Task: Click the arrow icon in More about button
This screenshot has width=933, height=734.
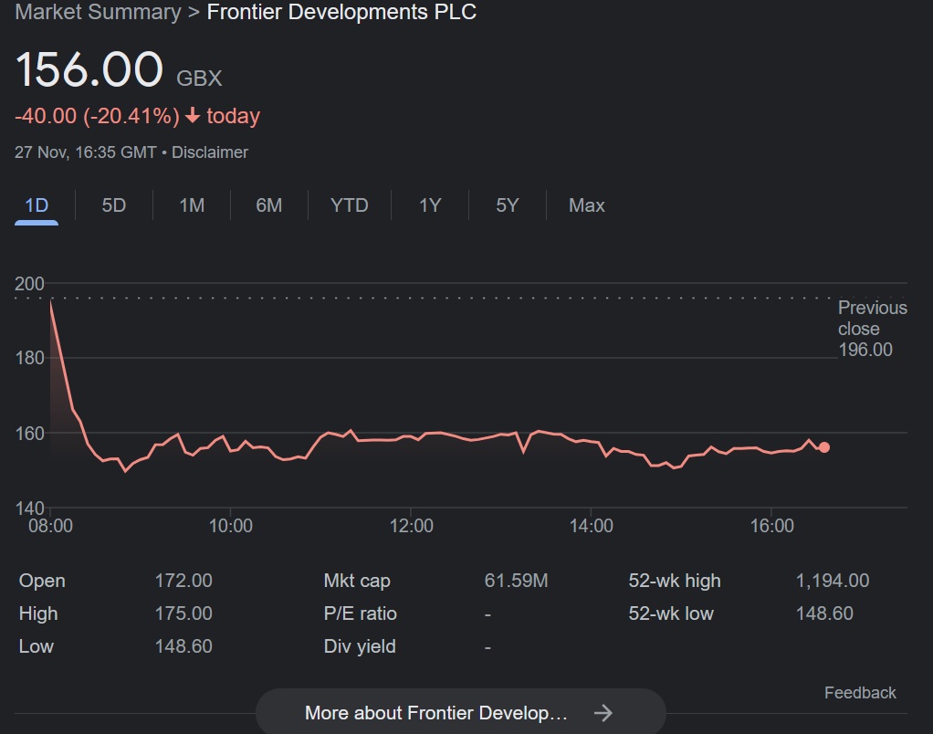Action: pos(603,713)
